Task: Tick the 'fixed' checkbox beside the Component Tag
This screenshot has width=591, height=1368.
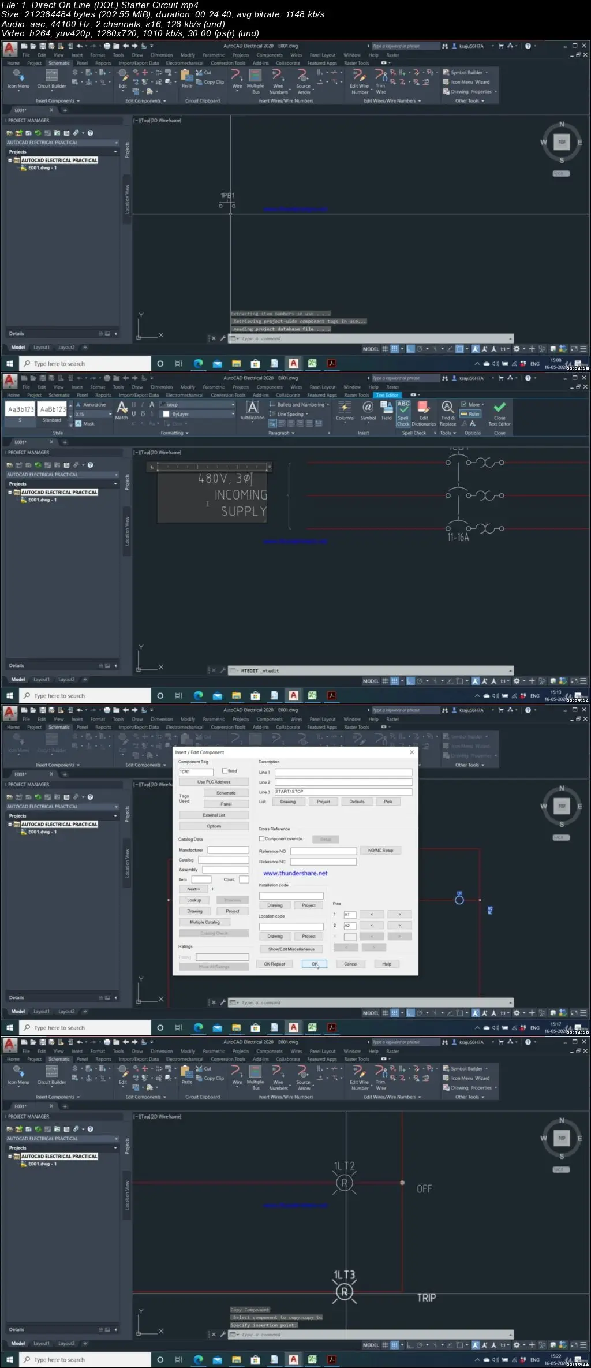Action: 225,771
